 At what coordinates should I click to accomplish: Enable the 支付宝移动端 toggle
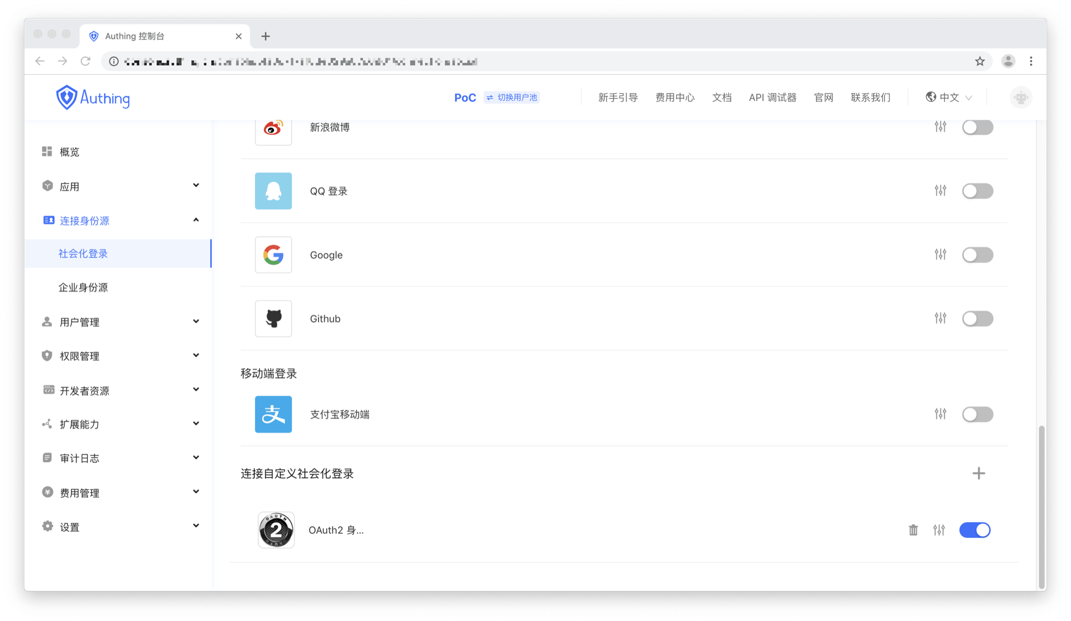(977, 414)
